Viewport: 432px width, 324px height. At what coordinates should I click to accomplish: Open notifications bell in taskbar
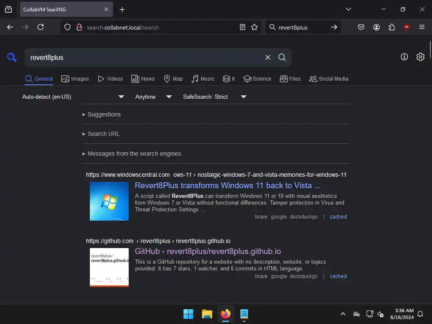(420, 314)
